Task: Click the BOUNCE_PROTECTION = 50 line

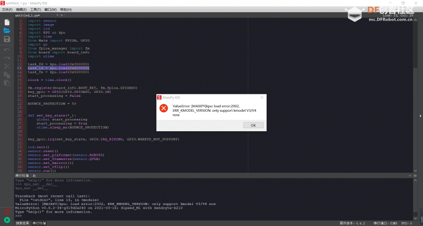Action: coord(52,104)
